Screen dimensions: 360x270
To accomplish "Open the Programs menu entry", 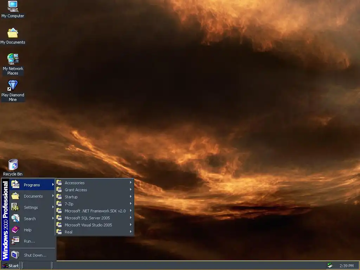I will click(32, 185).
